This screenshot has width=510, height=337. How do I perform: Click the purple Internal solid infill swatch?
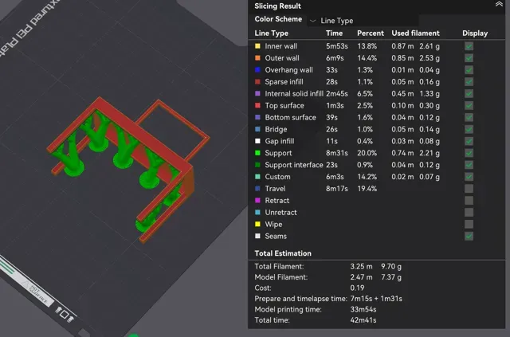257,93
